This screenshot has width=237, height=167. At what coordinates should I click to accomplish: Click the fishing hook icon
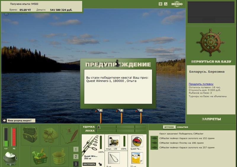(x=114, y=158)
